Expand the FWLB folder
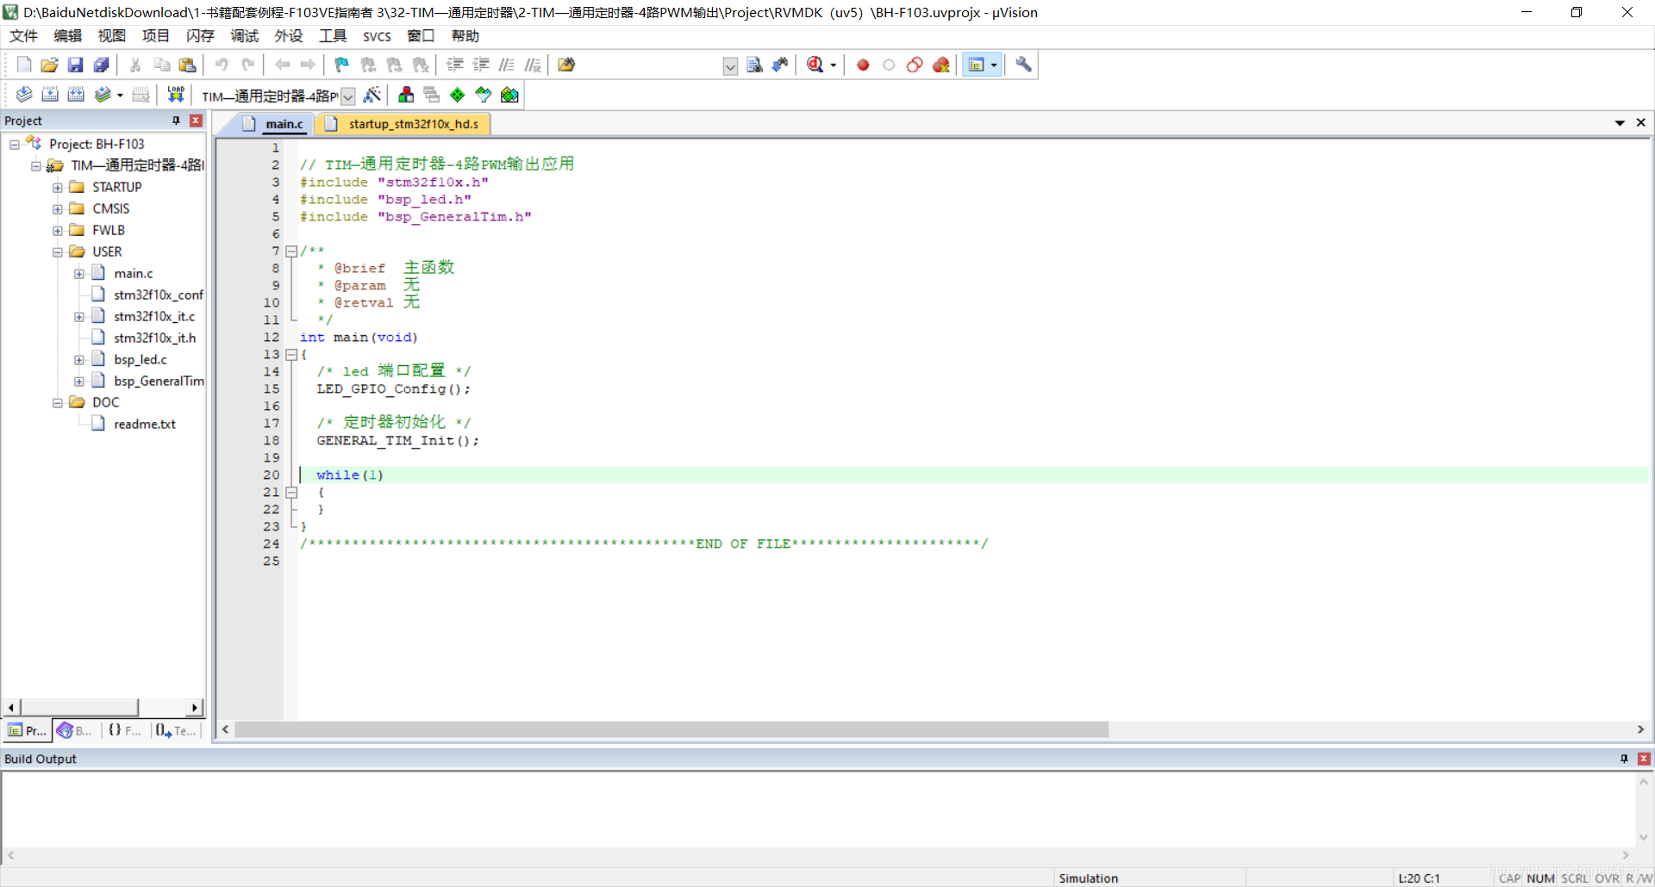 click(x=58, y=231)
